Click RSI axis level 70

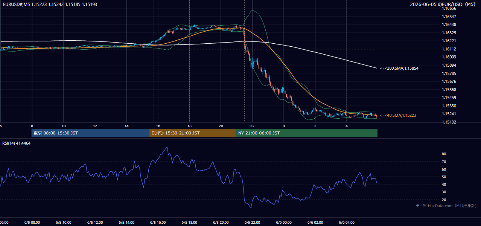click(444, 162)
